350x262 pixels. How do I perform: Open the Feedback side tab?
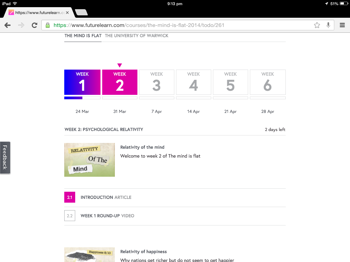pos(5,158)
